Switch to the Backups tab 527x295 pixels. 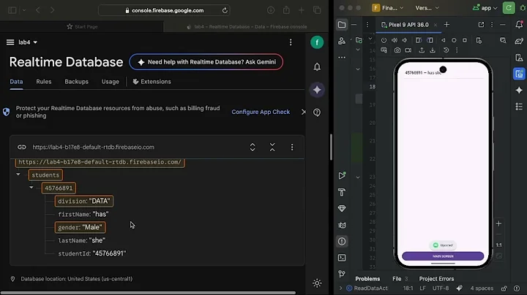coord(76,82)
